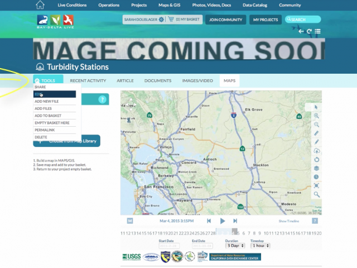Play the map animation

tap(223, 221)
